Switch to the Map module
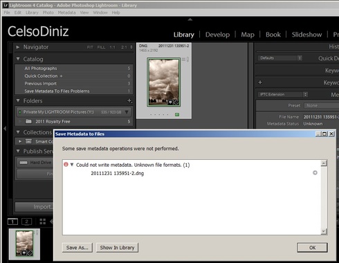 point(248,35)
